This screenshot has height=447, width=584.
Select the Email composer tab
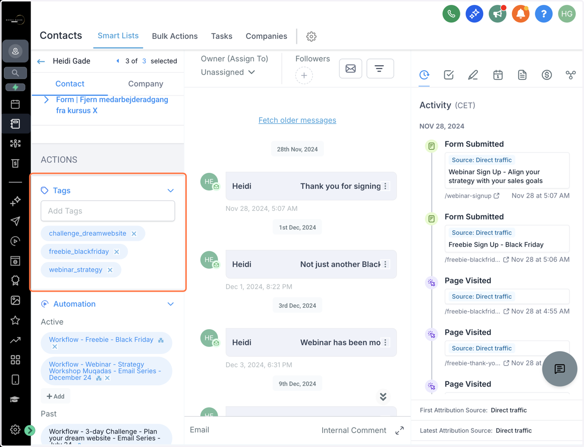point(200,430)
